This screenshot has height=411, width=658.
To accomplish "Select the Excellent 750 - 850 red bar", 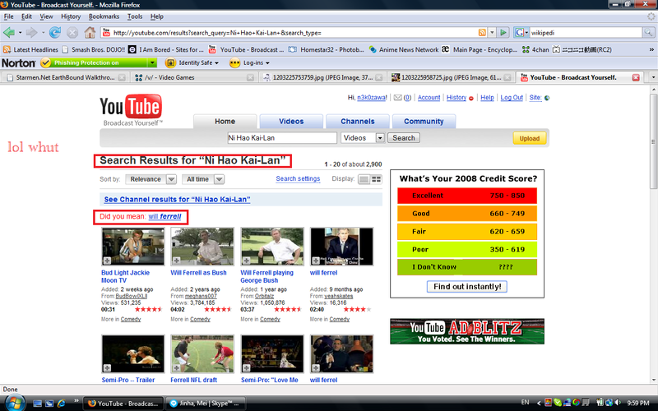I will click(467, 196).
